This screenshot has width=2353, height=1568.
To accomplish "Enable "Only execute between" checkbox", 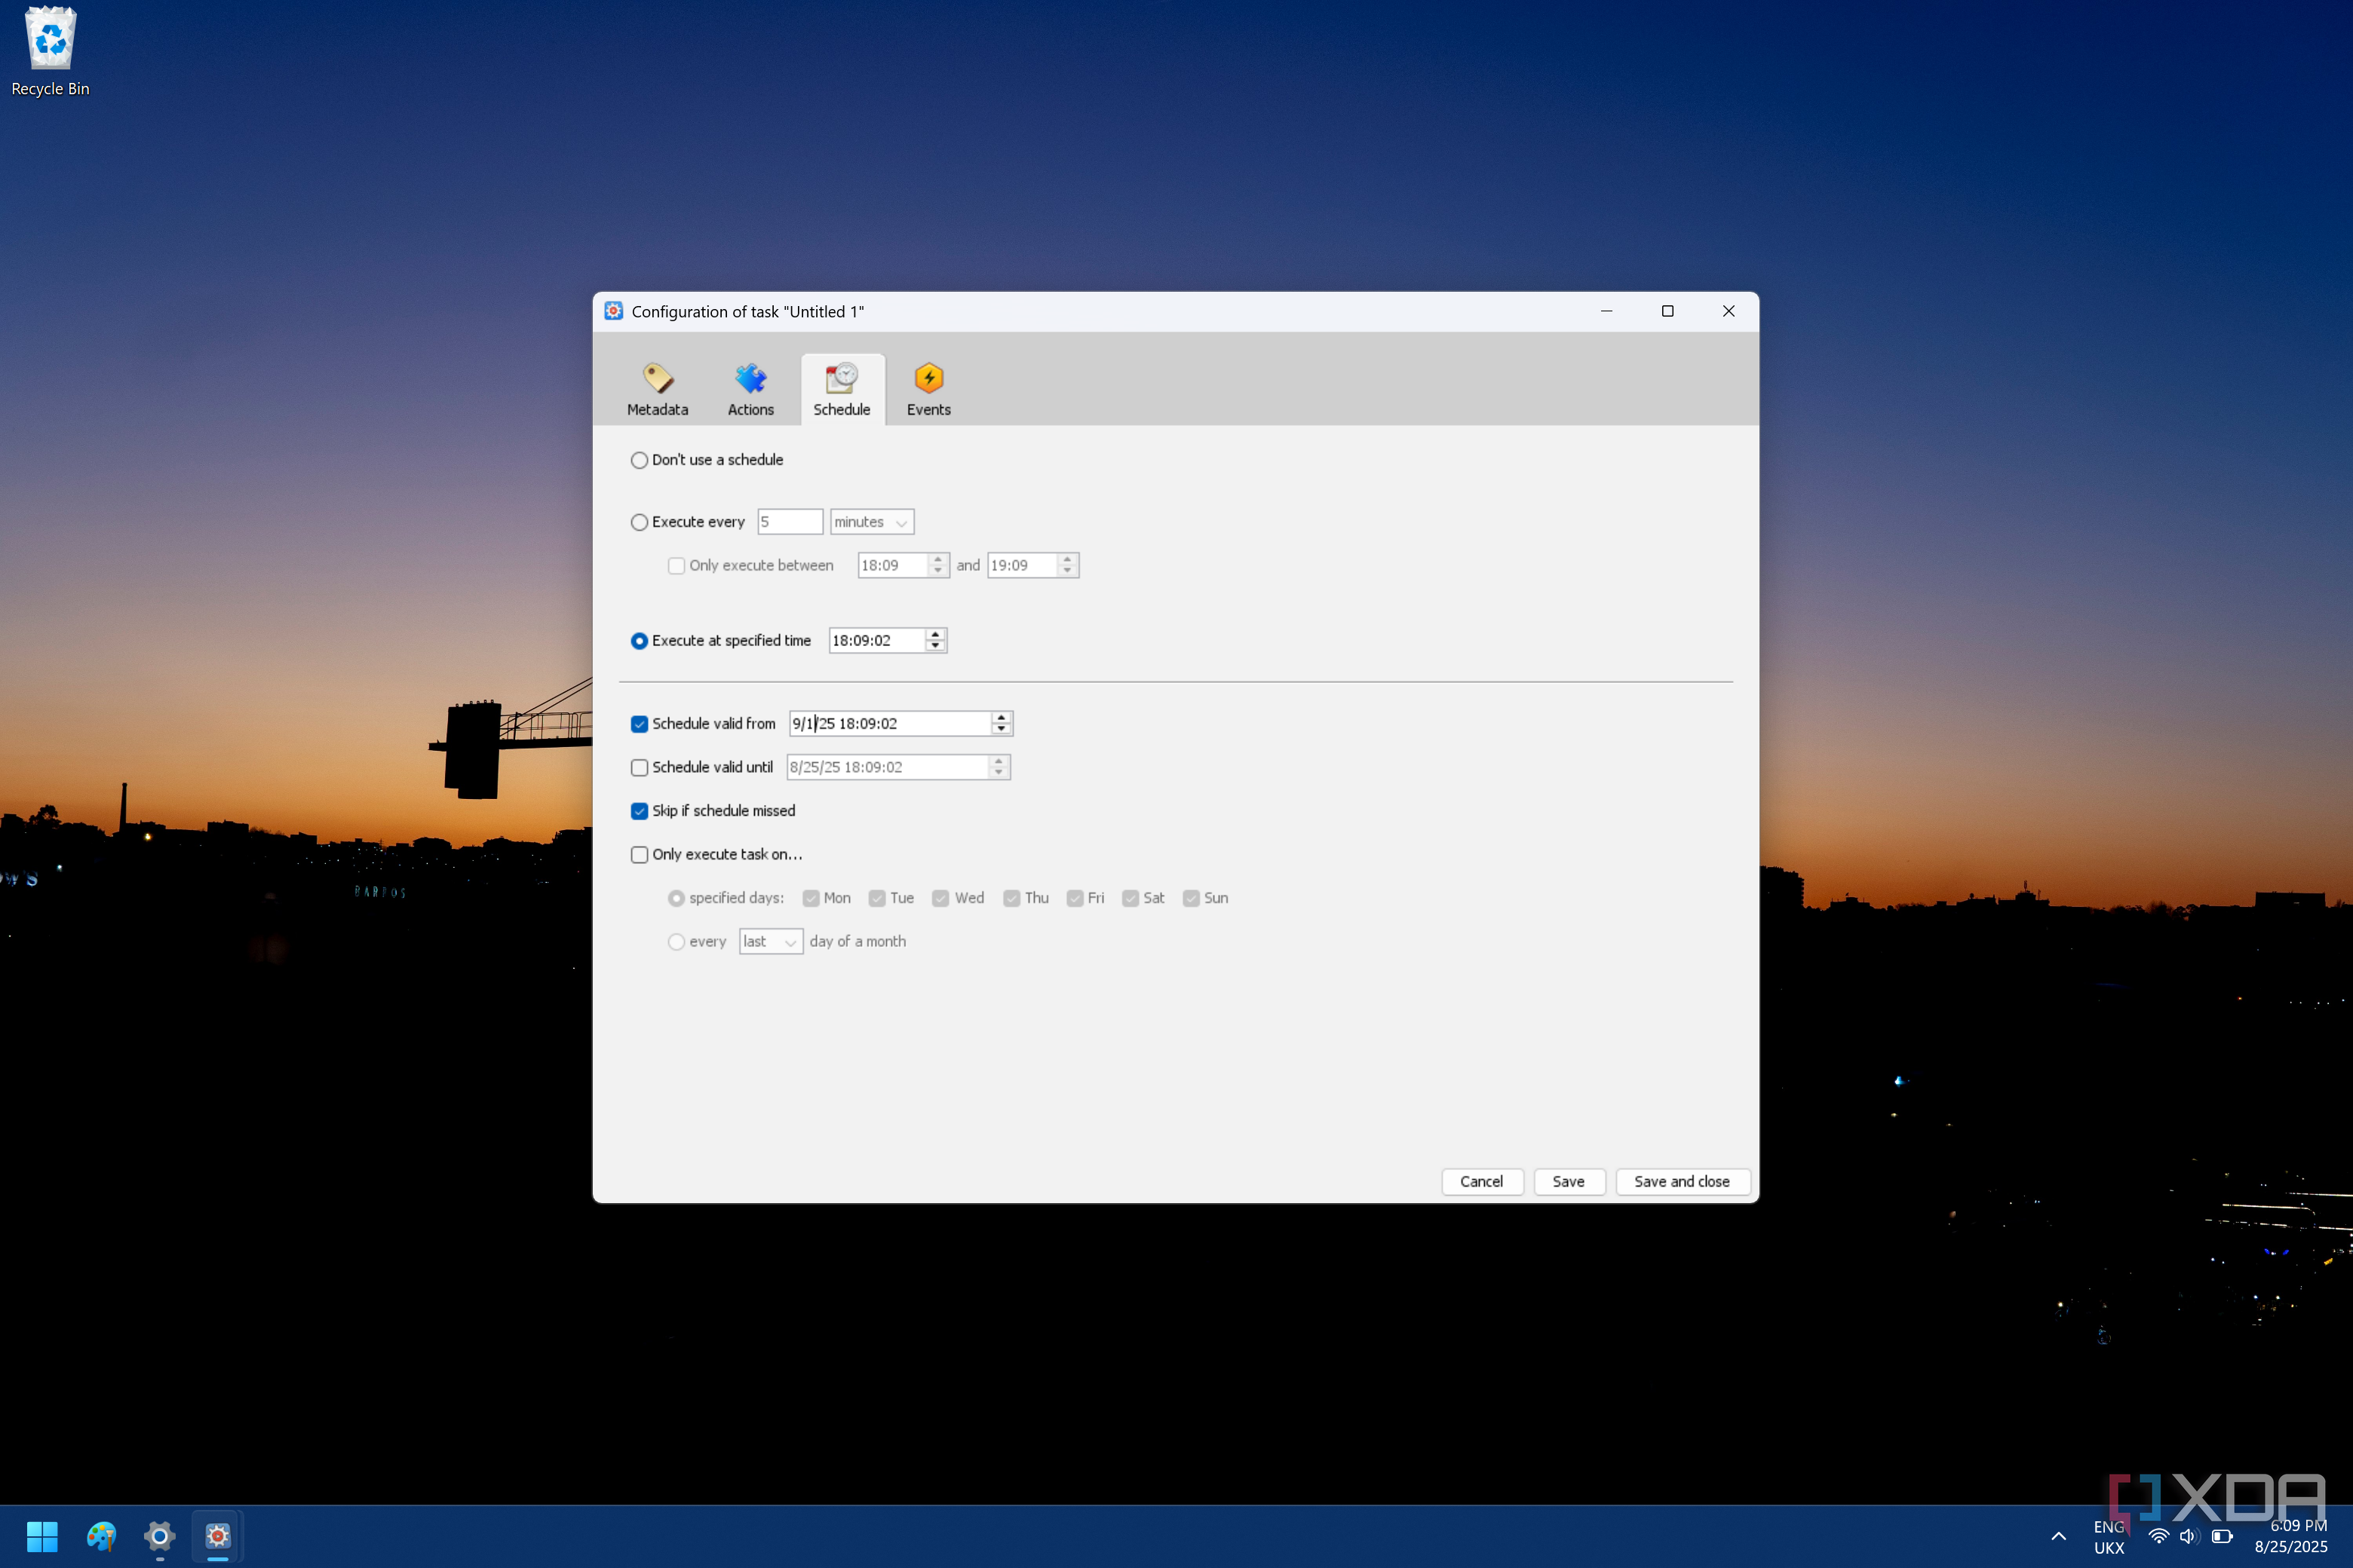I will point(676,566).
